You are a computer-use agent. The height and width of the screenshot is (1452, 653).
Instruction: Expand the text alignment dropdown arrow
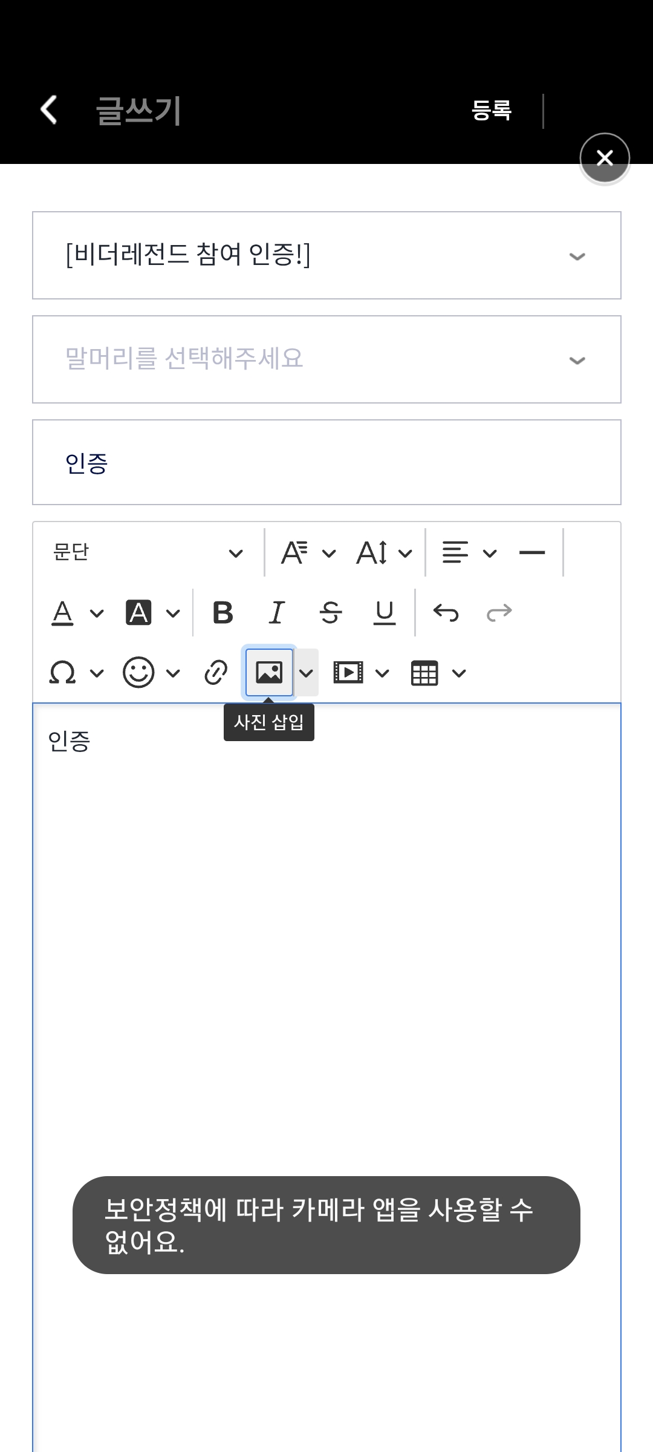click(490, 553)
